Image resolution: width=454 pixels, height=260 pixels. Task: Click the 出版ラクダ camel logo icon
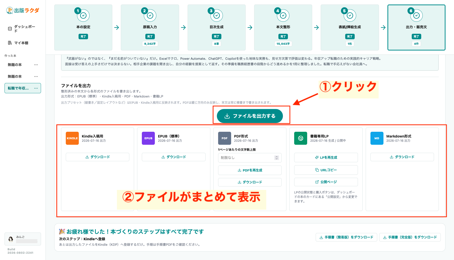(x=10, y=10)
